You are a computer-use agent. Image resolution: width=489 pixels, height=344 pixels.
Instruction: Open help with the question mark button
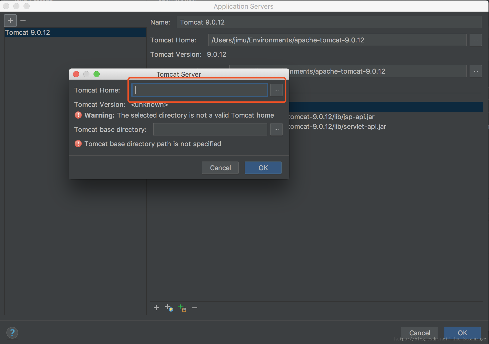coord(12,333)
